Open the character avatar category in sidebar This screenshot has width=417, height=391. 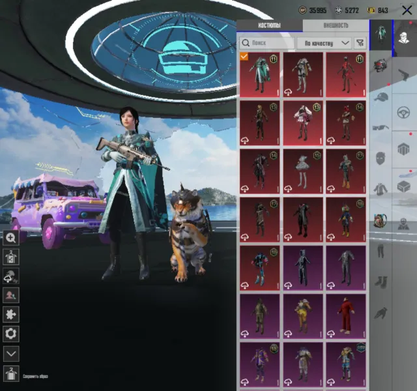[404, 38]
